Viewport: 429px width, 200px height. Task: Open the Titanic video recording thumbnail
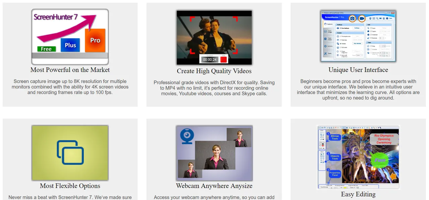[214, 38]
